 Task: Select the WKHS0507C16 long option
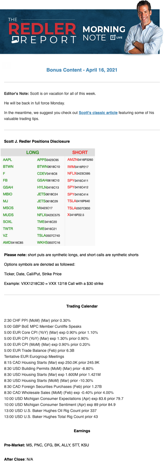pos(48,242)
